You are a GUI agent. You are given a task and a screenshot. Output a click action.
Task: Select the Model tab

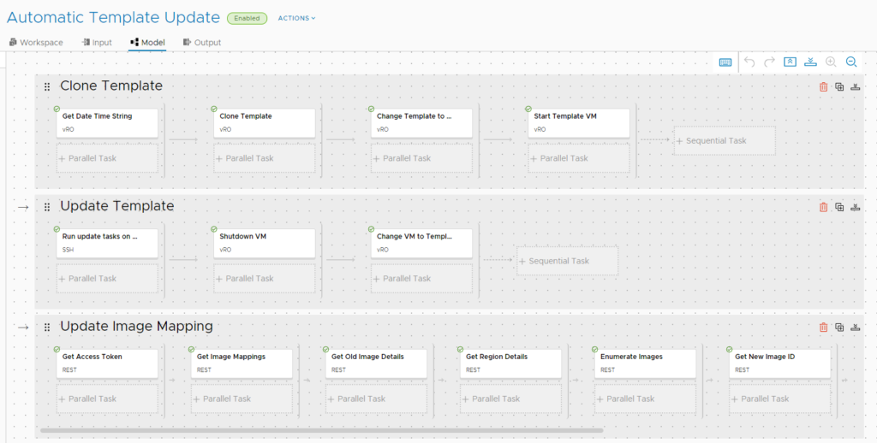click(147, 43)
